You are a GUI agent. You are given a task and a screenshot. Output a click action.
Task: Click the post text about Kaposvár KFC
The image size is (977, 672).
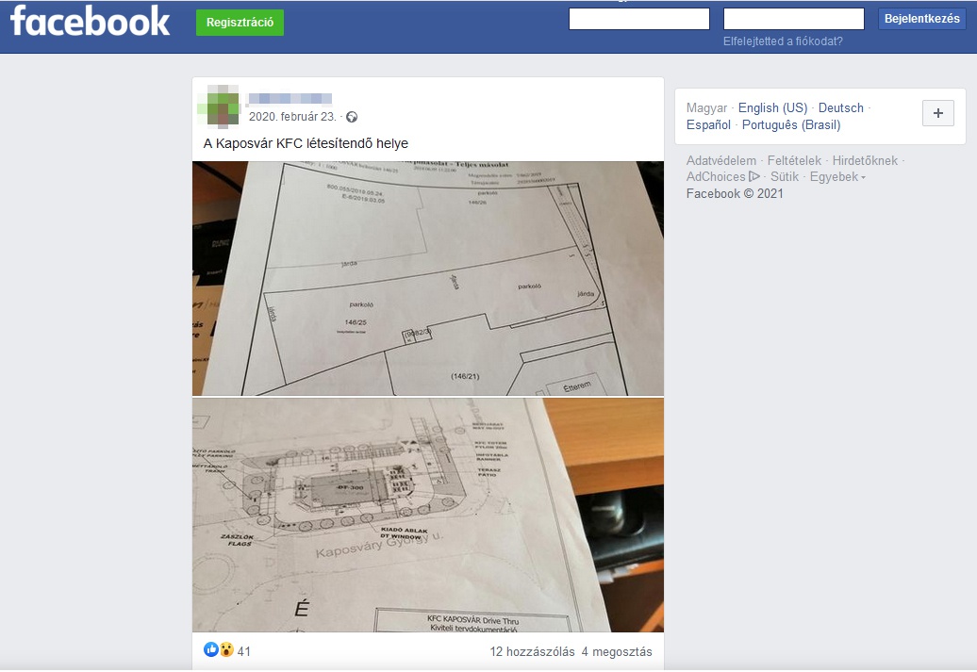[306, 143]
